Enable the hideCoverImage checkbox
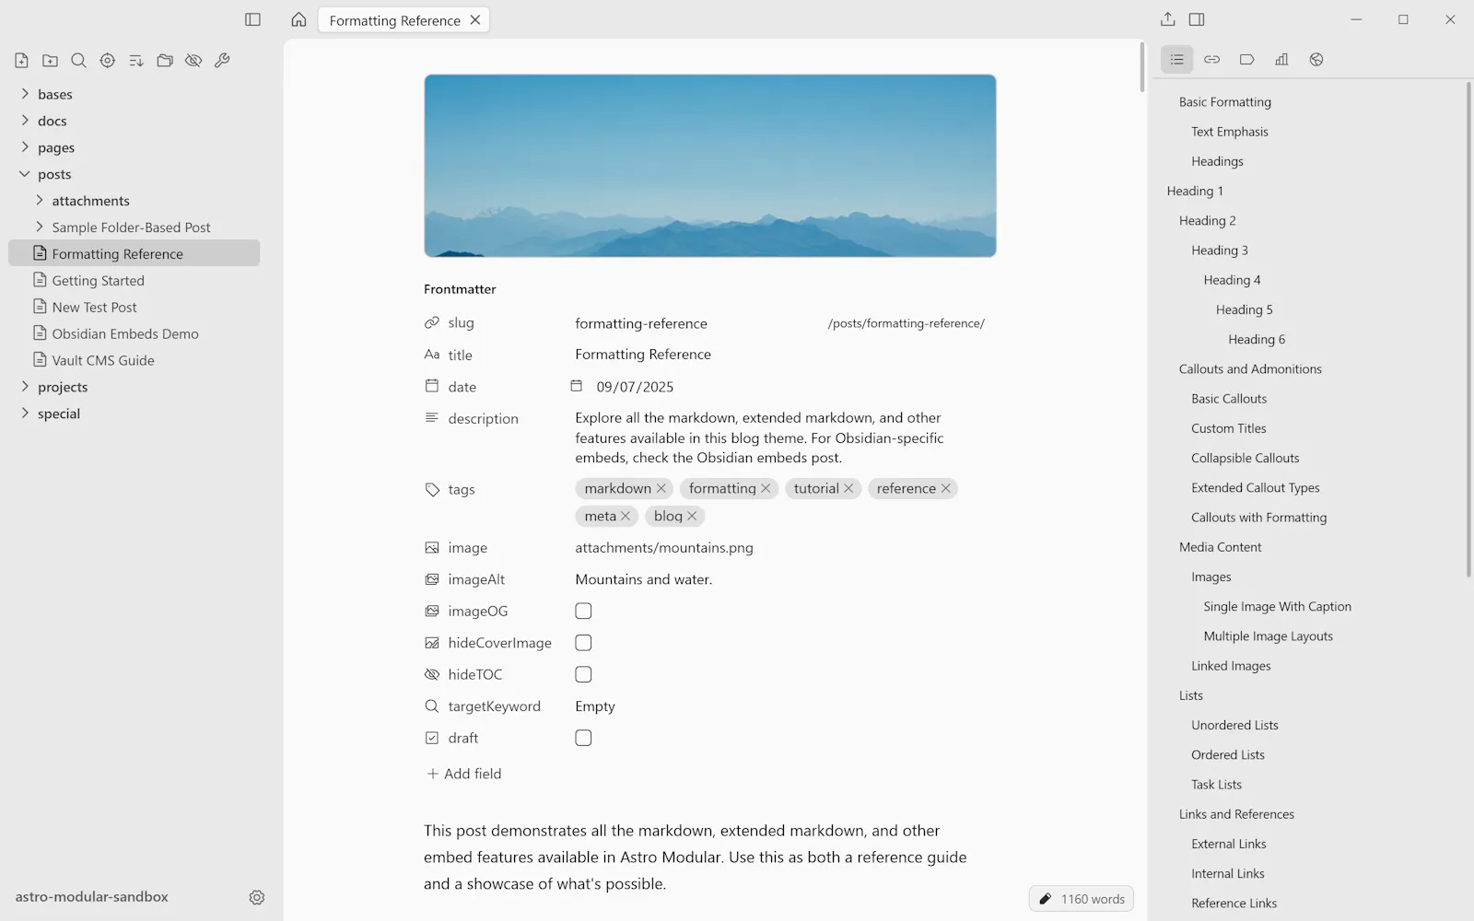 (583, 643)
